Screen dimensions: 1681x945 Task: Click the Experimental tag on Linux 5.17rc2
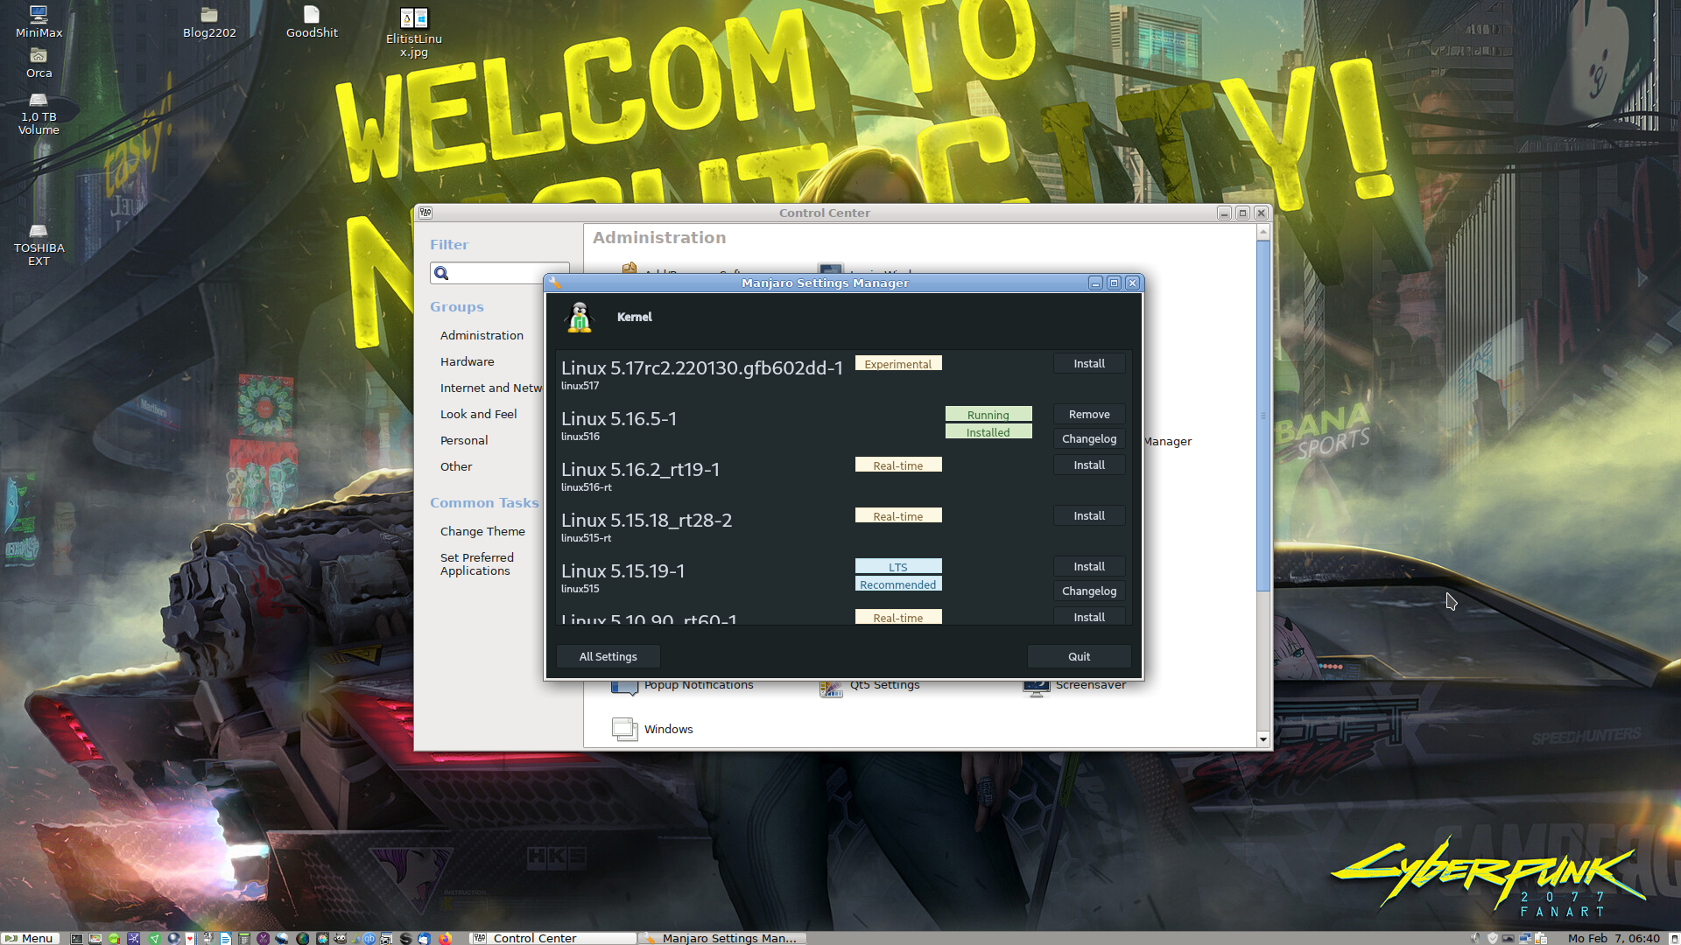pos(898,364)
